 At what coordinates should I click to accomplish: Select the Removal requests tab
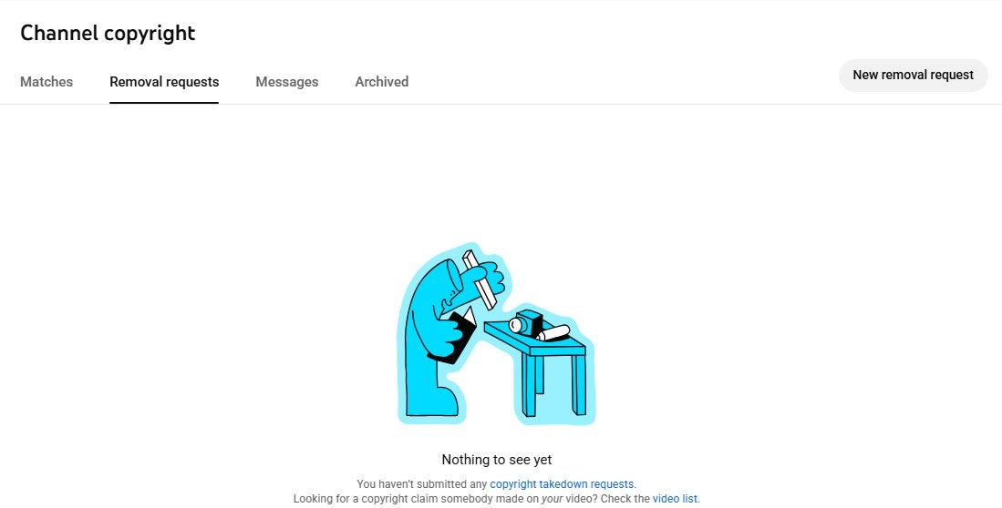point(164,82)
